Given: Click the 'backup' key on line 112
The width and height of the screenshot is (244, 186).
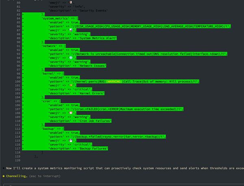Looking at the screenshot, I should [48, 129].
